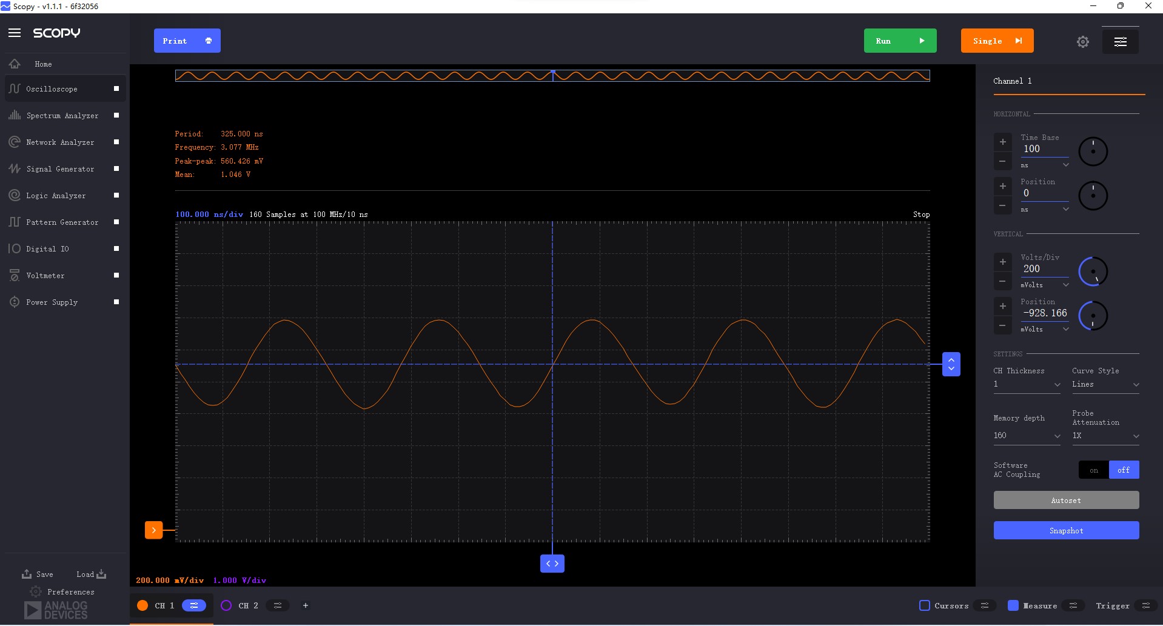Open general settings gear icon

click(1083, 41)
